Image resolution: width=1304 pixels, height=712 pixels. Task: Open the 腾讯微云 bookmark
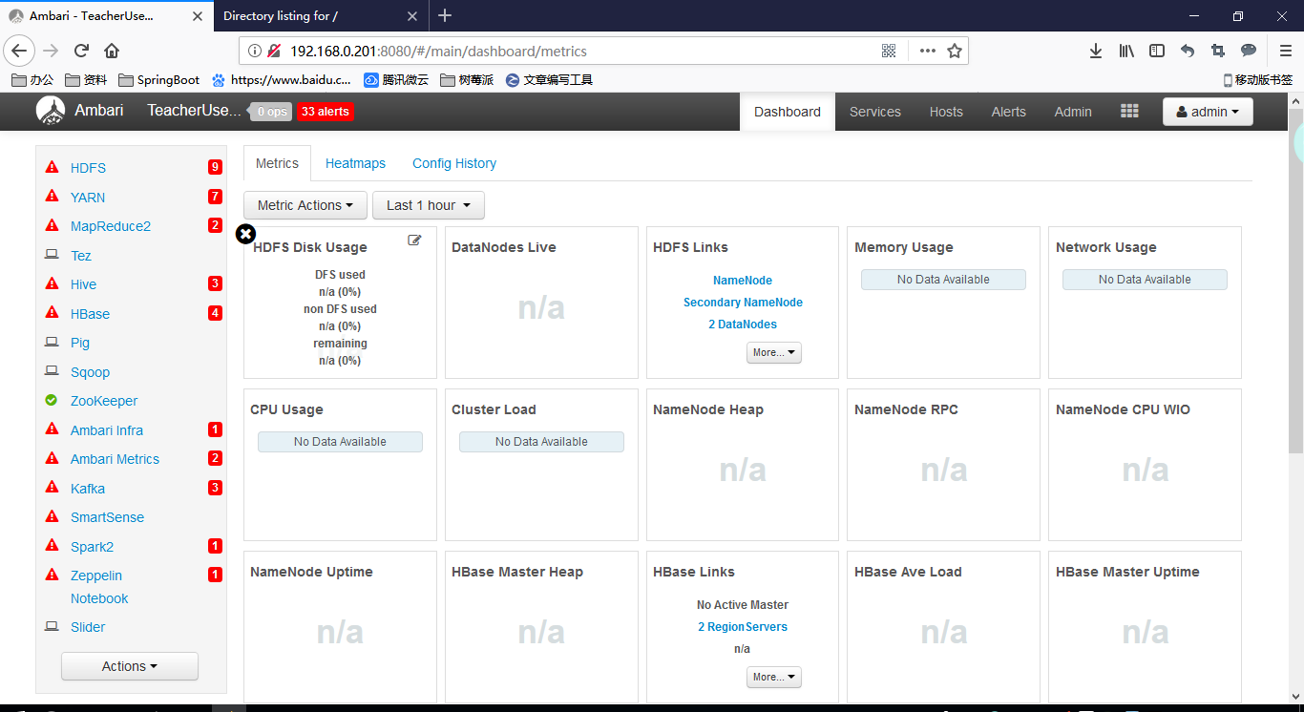click(x=396, y=80)
